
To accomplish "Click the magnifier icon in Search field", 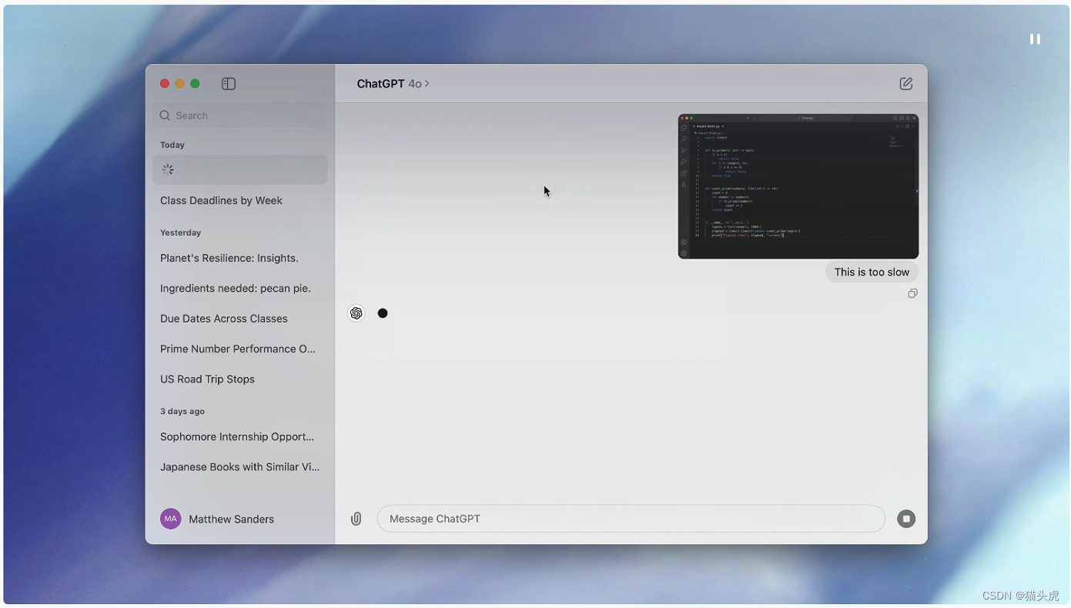I will [165, 115].
